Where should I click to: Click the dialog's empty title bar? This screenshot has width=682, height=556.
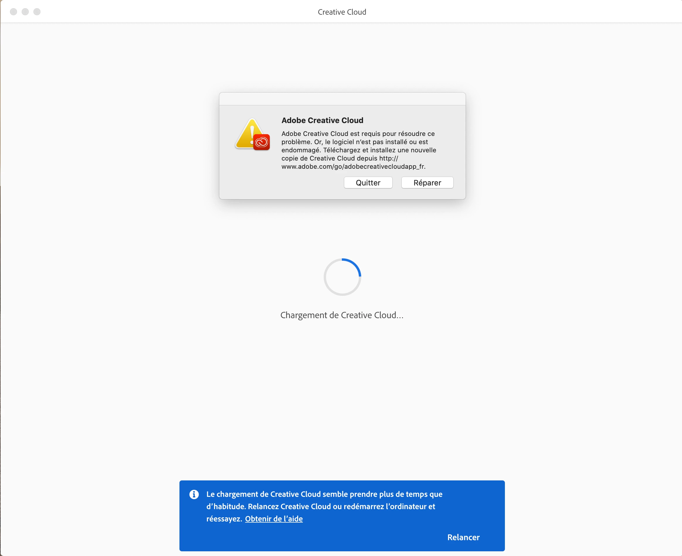(x=342, y=99)
